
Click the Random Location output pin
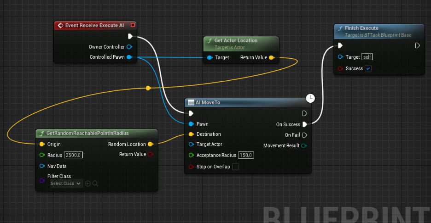coord(150,144)
